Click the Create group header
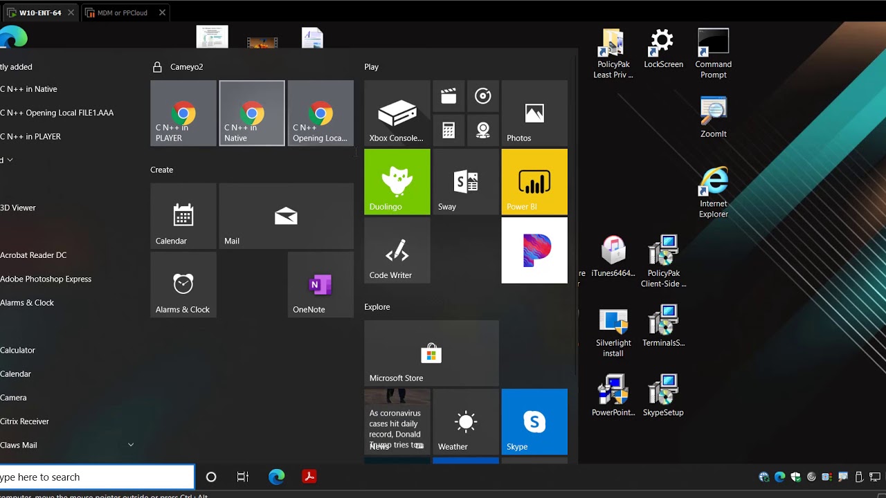This screenshot has width=886, height=498. (162, 169)
